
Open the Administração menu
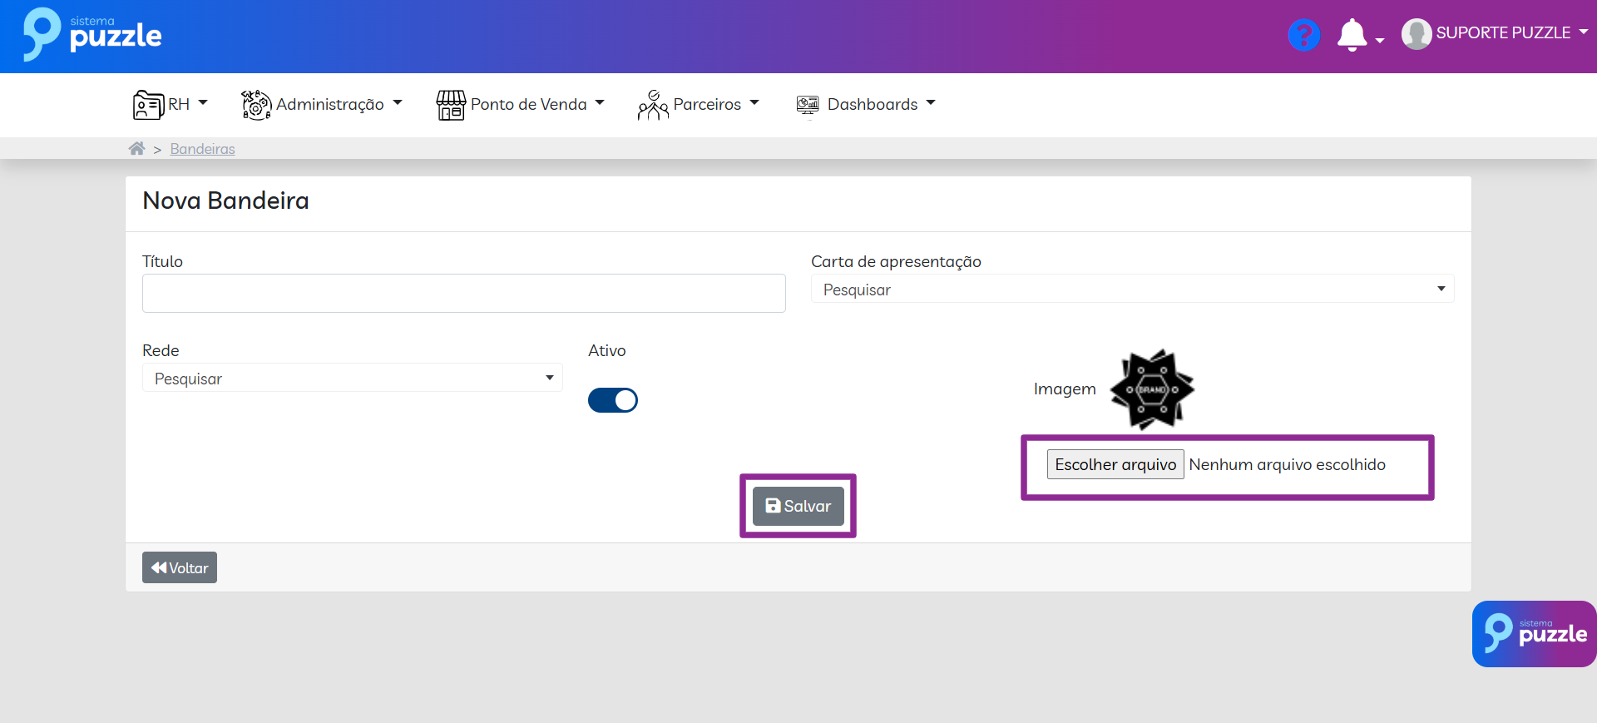pyautogui.click(x=322, y=104)
